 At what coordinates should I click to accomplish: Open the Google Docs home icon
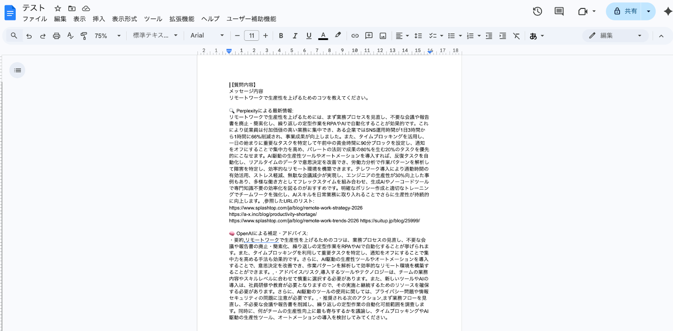(10, 13)
